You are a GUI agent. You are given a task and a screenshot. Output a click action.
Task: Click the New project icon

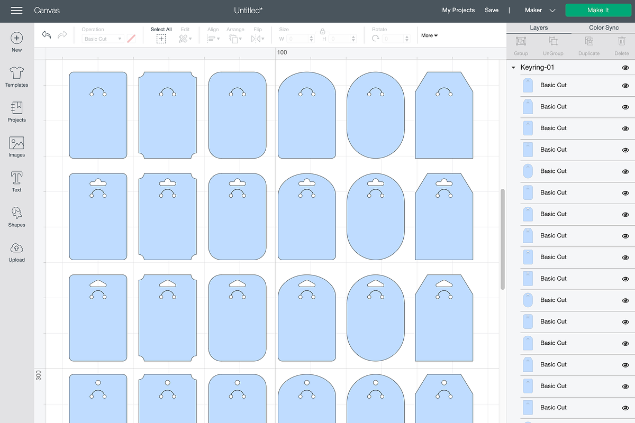coord(17,38)
